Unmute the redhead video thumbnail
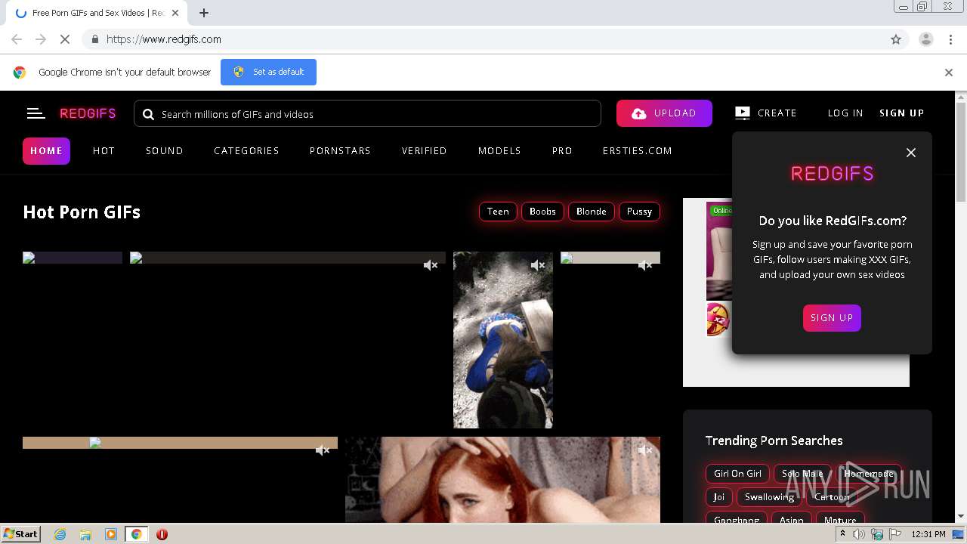 [x=645, y=450]
